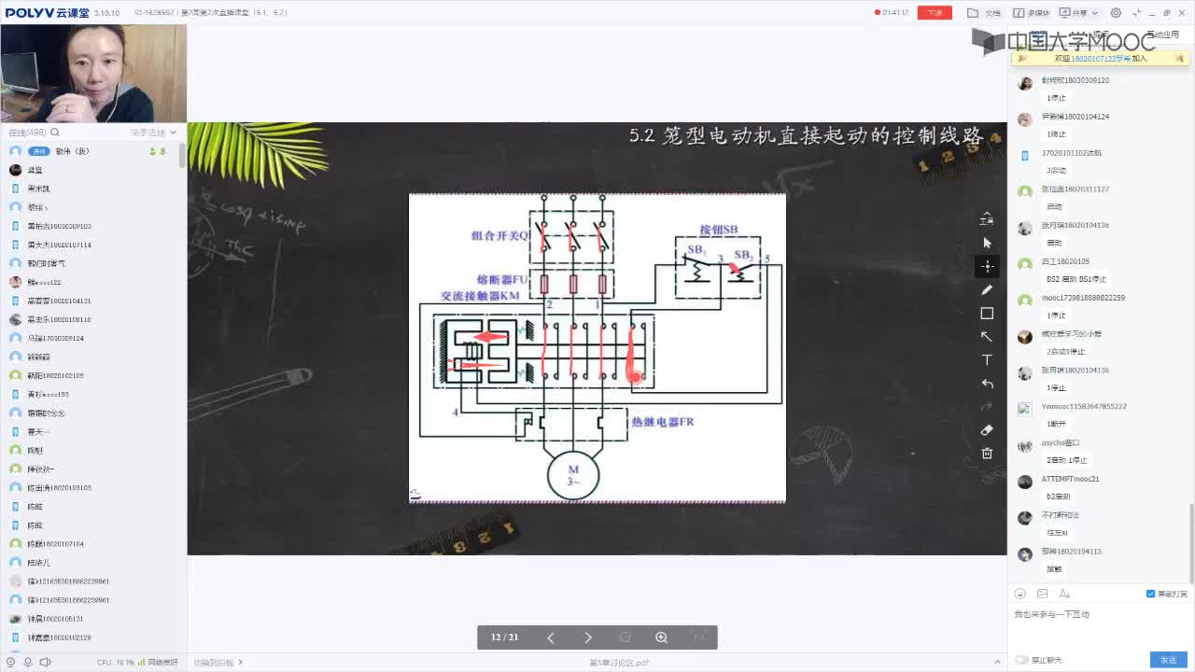
Task: Collapse the top toolbar handle above pointer tool
Action: (x=987, y=219)
